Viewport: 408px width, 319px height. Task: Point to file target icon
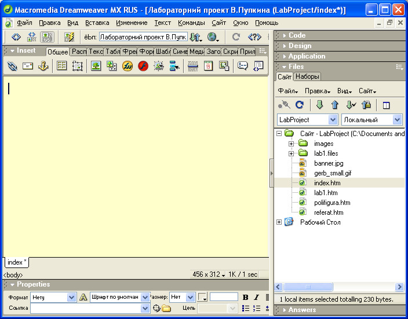click(156, 309)
